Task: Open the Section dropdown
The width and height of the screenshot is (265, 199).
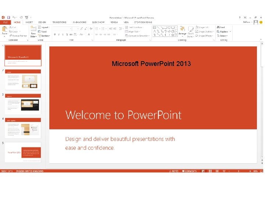Action: pos(44,36)
